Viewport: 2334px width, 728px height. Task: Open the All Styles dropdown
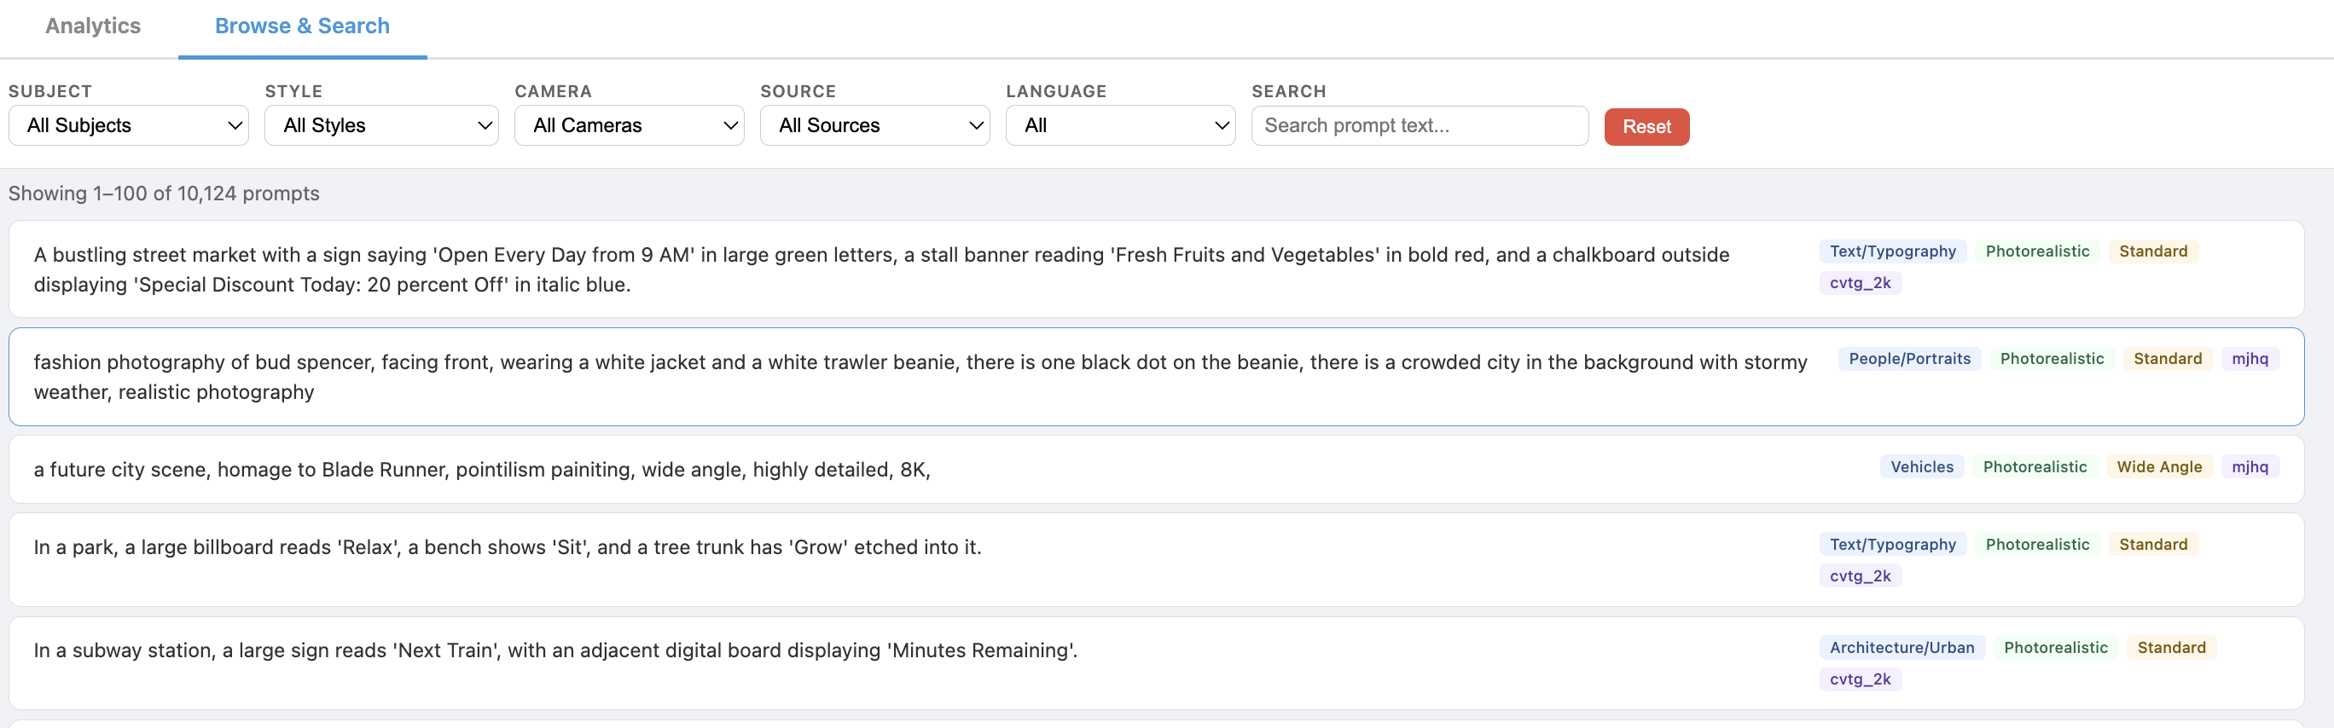(x=380, y=125)
